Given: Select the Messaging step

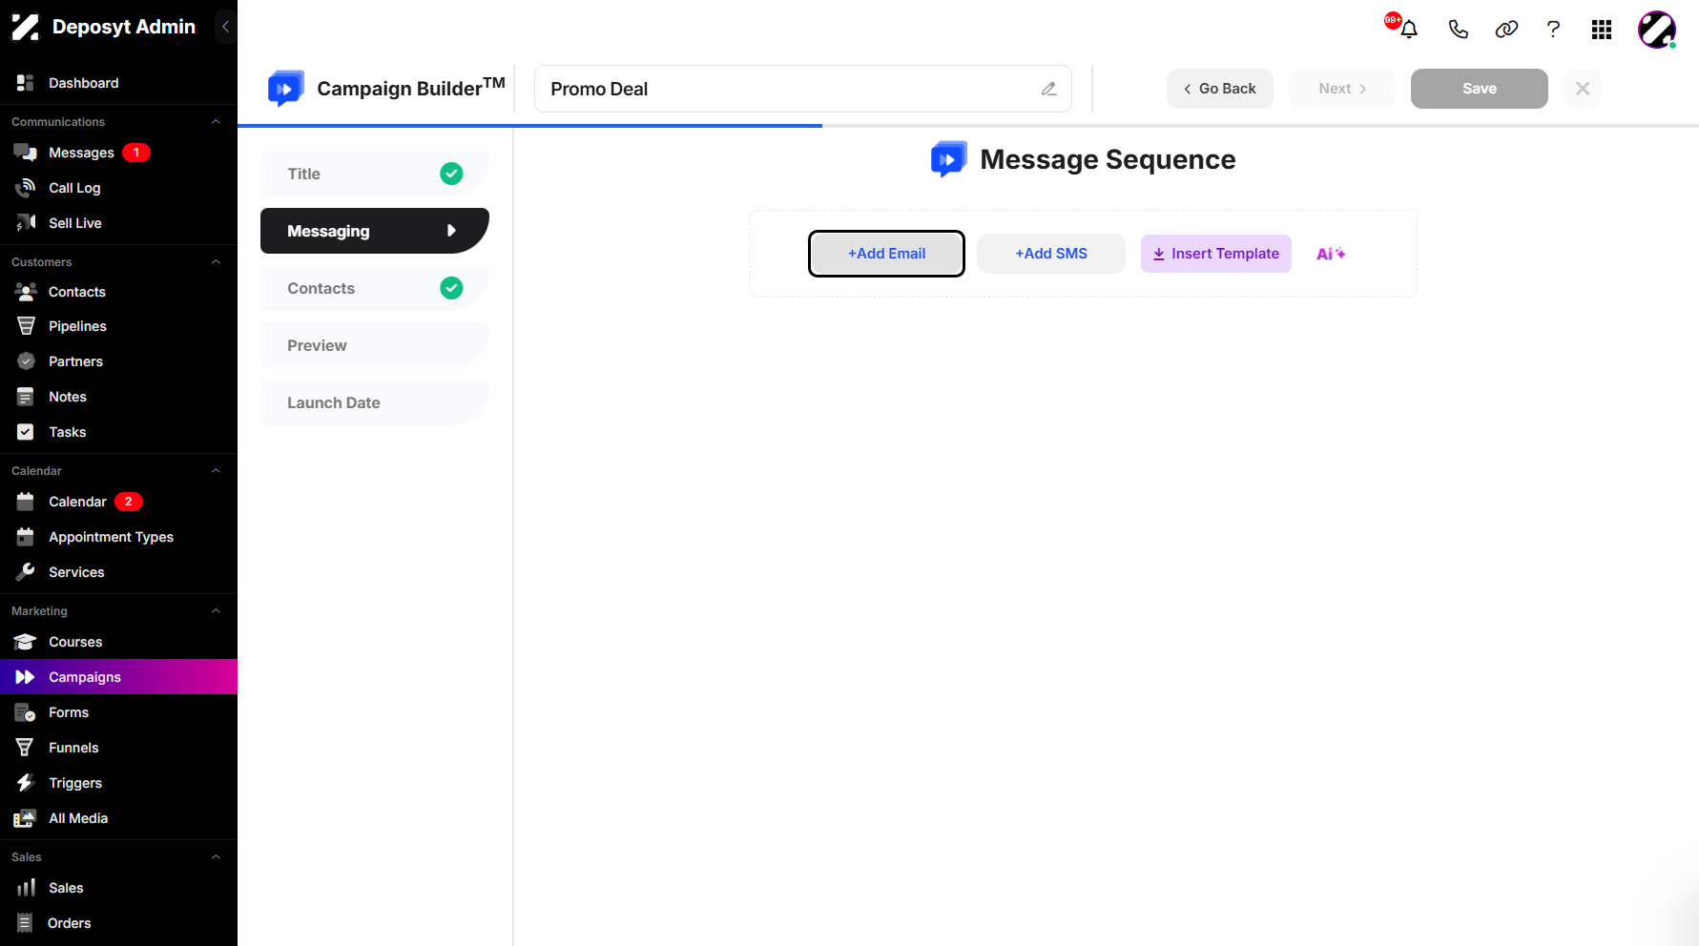Looking at the screenshot, I should tap(374, 231).
